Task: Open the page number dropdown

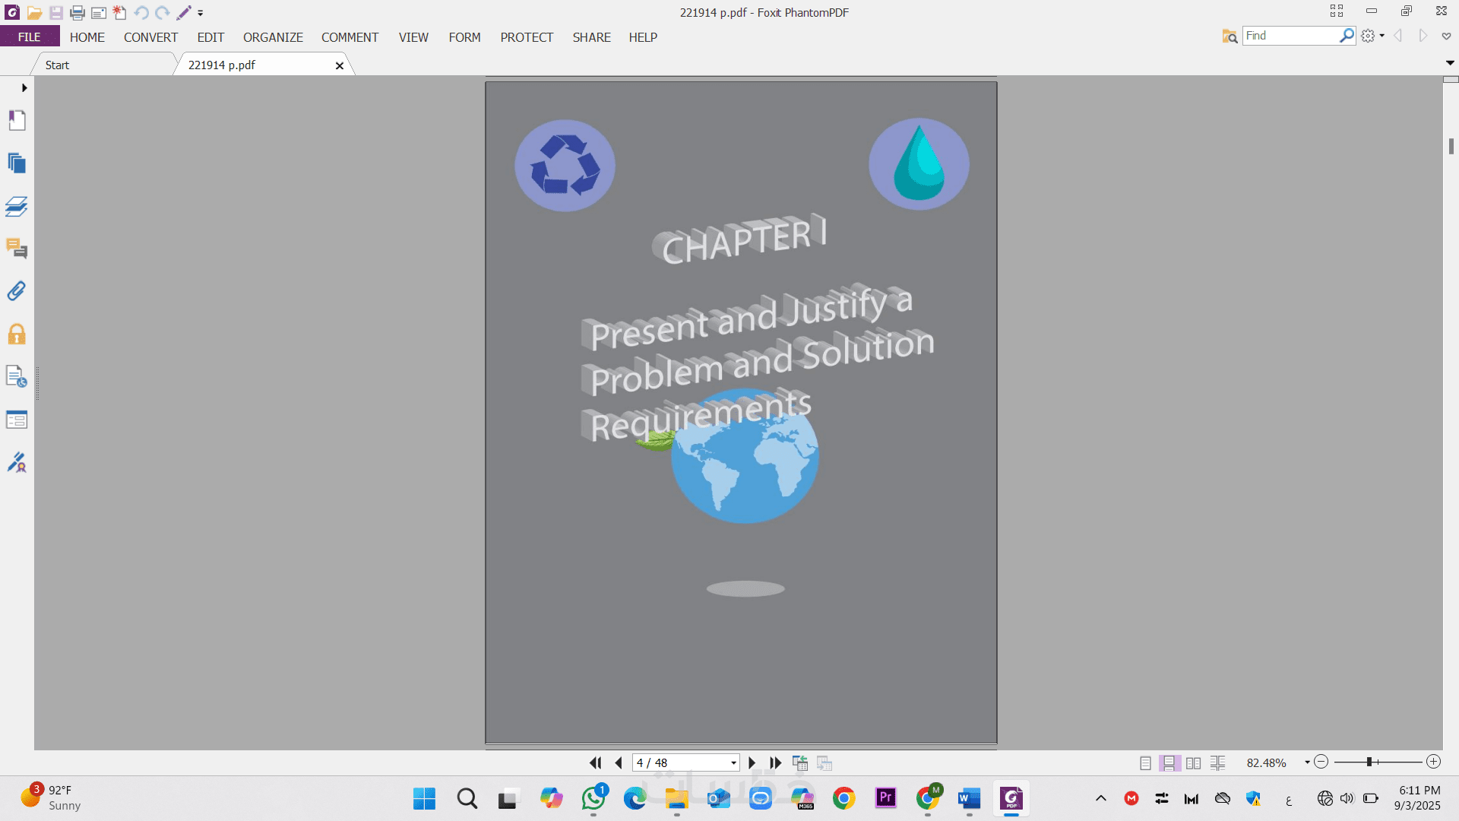Action: [733, 762]
